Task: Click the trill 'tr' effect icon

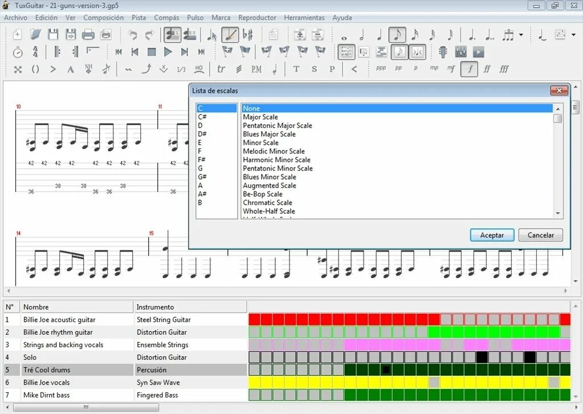Action: 221,69
